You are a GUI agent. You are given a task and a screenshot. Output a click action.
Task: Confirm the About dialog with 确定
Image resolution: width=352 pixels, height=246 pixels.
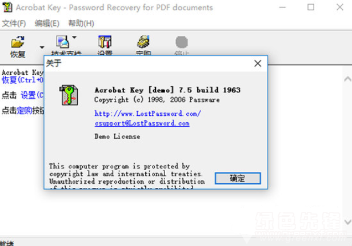(x=238, y=179)
